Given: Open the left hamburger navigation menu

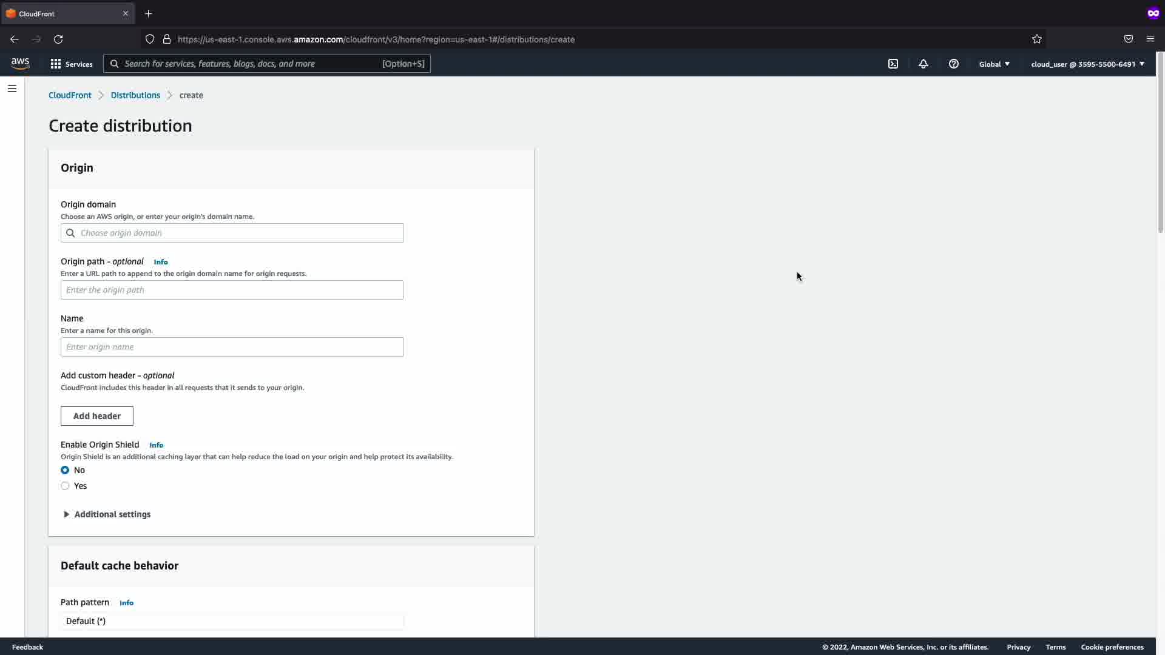Looking at the screenshot, I should (x=12, y=89).
